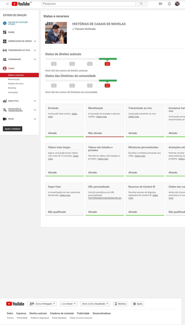Open the notifications bell
This screenshot has height=325, width=185.
click(x=170, y=4)
